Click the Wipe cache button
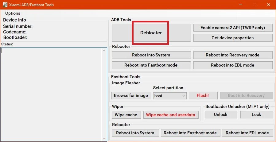The image size is (276, 142). coord(126,115)
